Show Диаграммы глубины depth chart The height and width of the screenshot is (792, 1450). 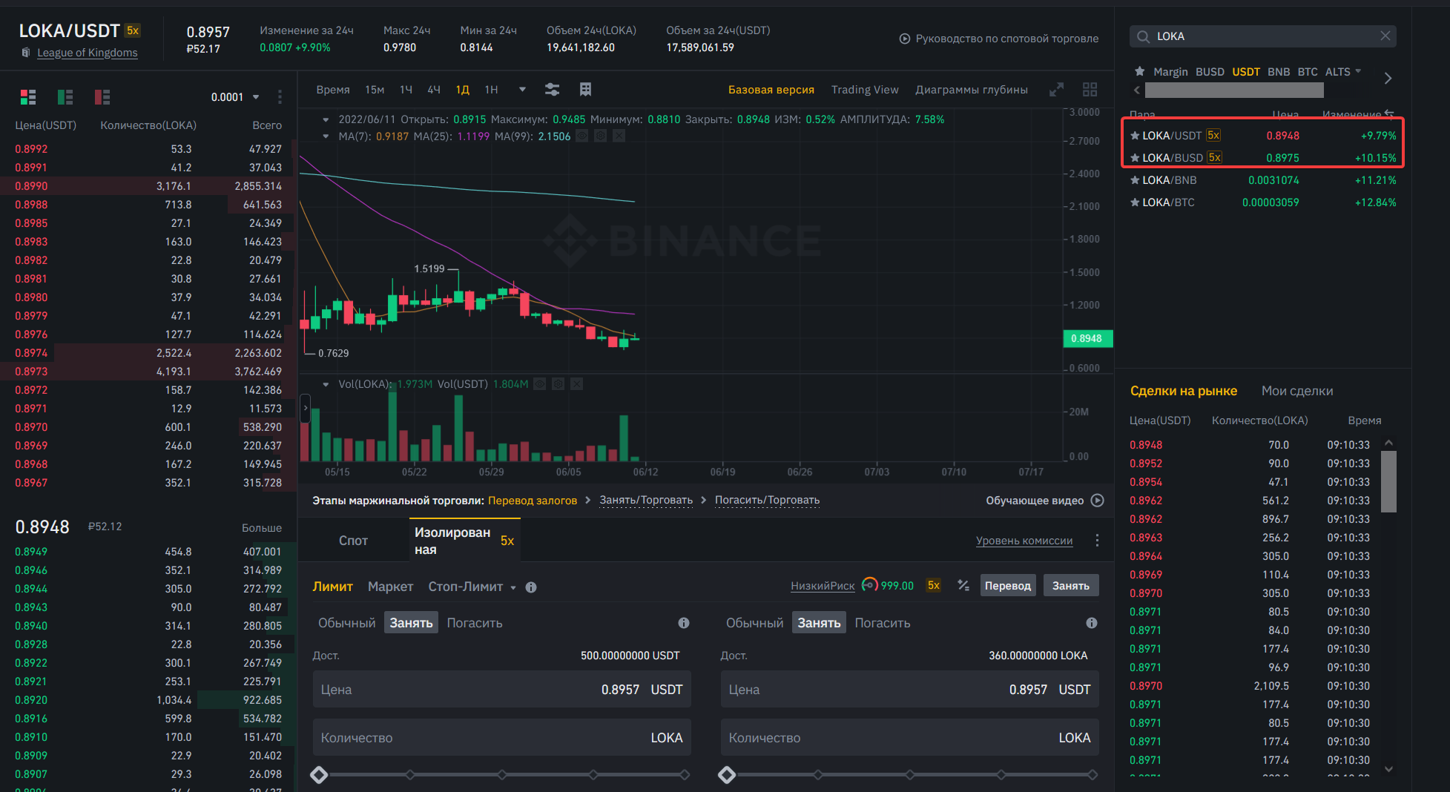click(x=972, y=90)
